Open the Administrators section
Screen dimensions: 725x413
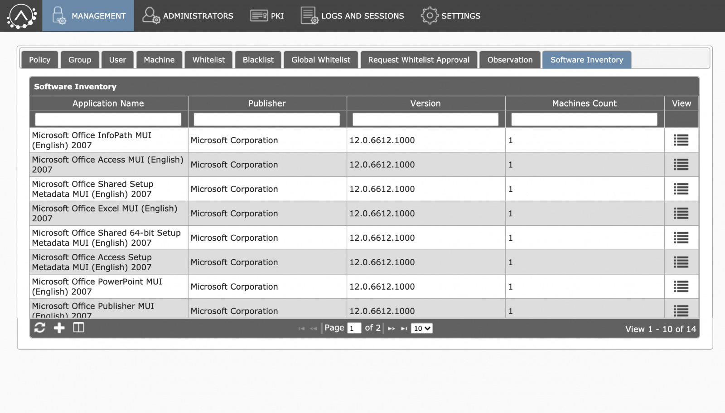tap(188, 16)
